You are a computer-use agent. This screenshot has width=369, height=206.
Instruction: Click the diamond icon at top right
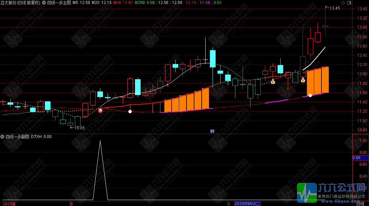[343, 3]
